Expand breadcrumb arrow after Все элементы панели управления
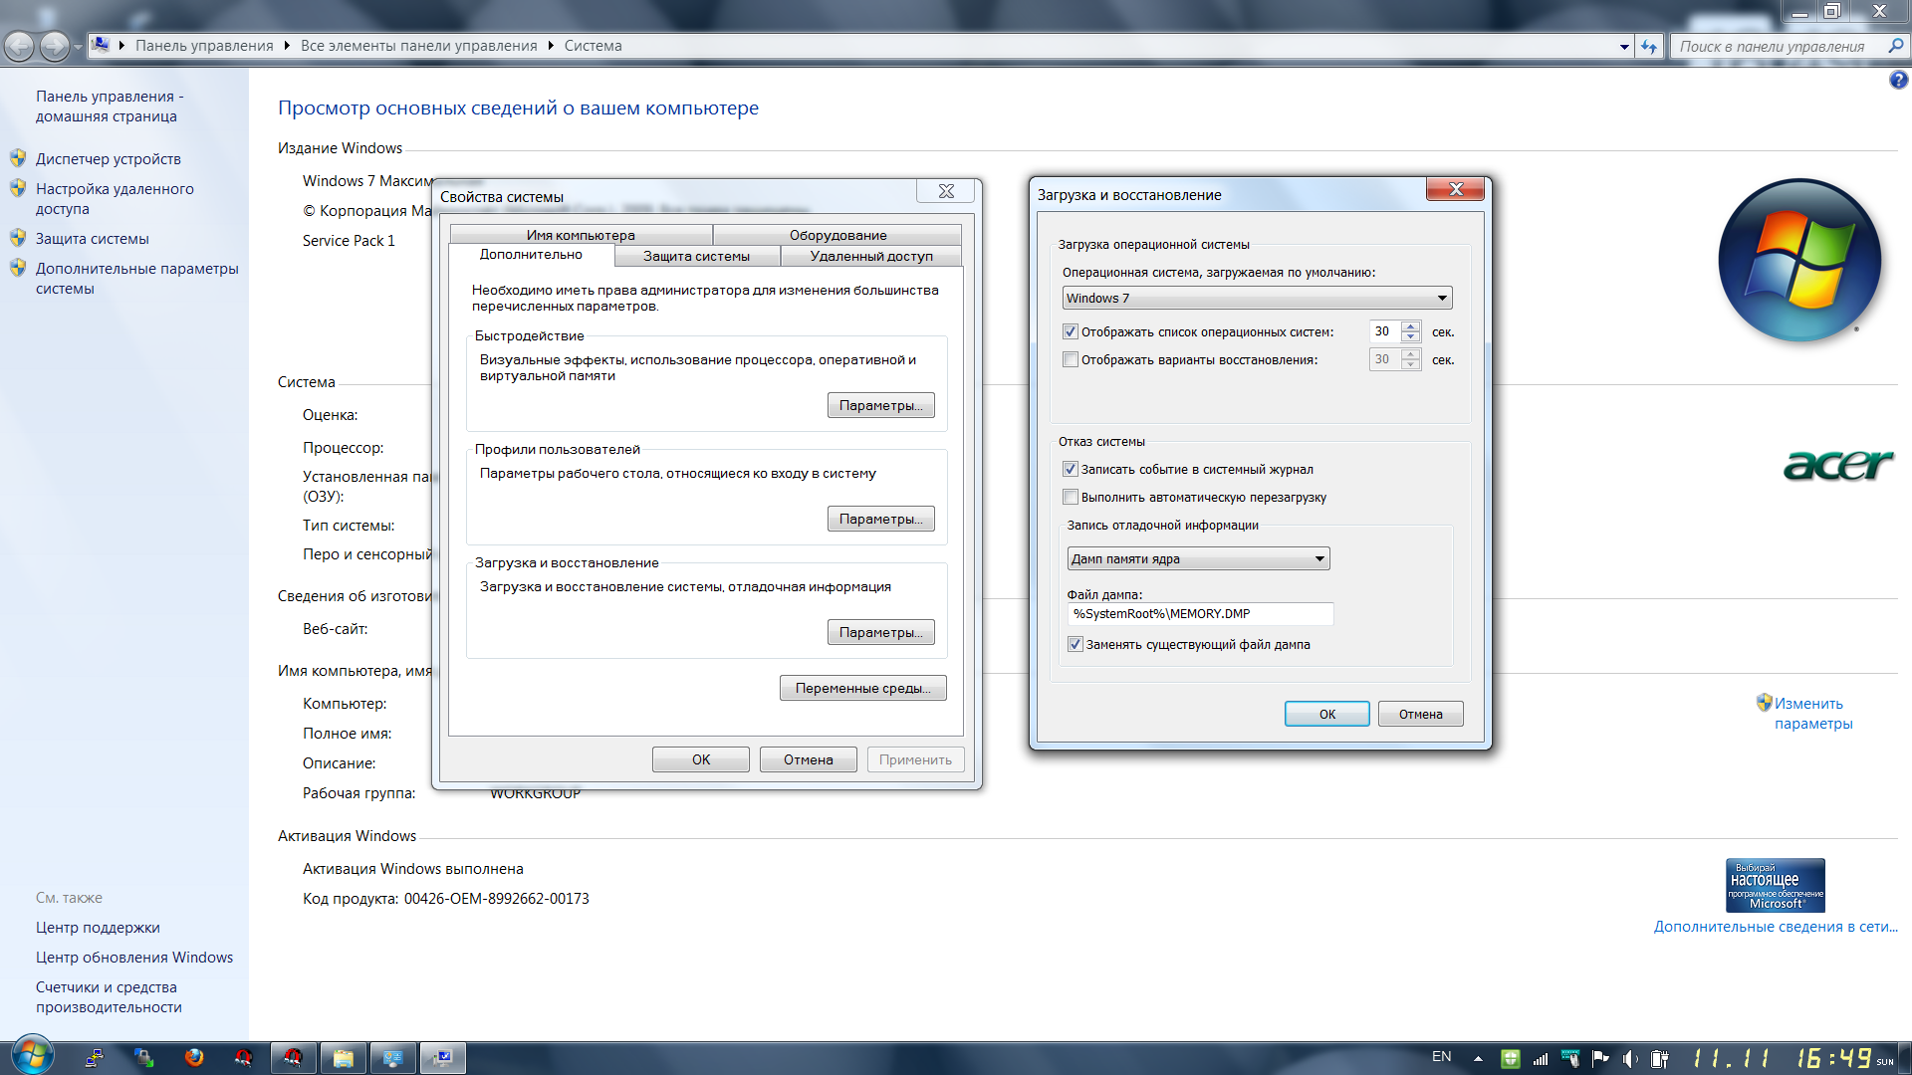The height and width of the screenshot is (1075, 1912). tap(551, 46)
